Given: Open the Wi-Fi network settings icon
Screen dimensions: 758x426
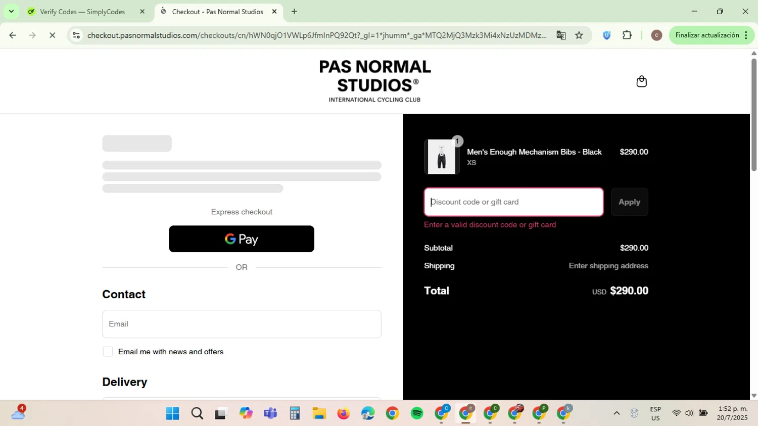Looking at the screenshot, I should click(676, 413).
